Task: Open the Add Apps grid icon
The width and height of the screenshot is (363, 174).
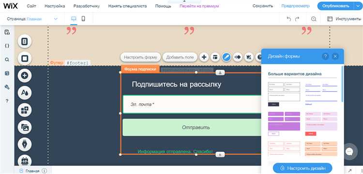Action: click(x=25, y=110)
